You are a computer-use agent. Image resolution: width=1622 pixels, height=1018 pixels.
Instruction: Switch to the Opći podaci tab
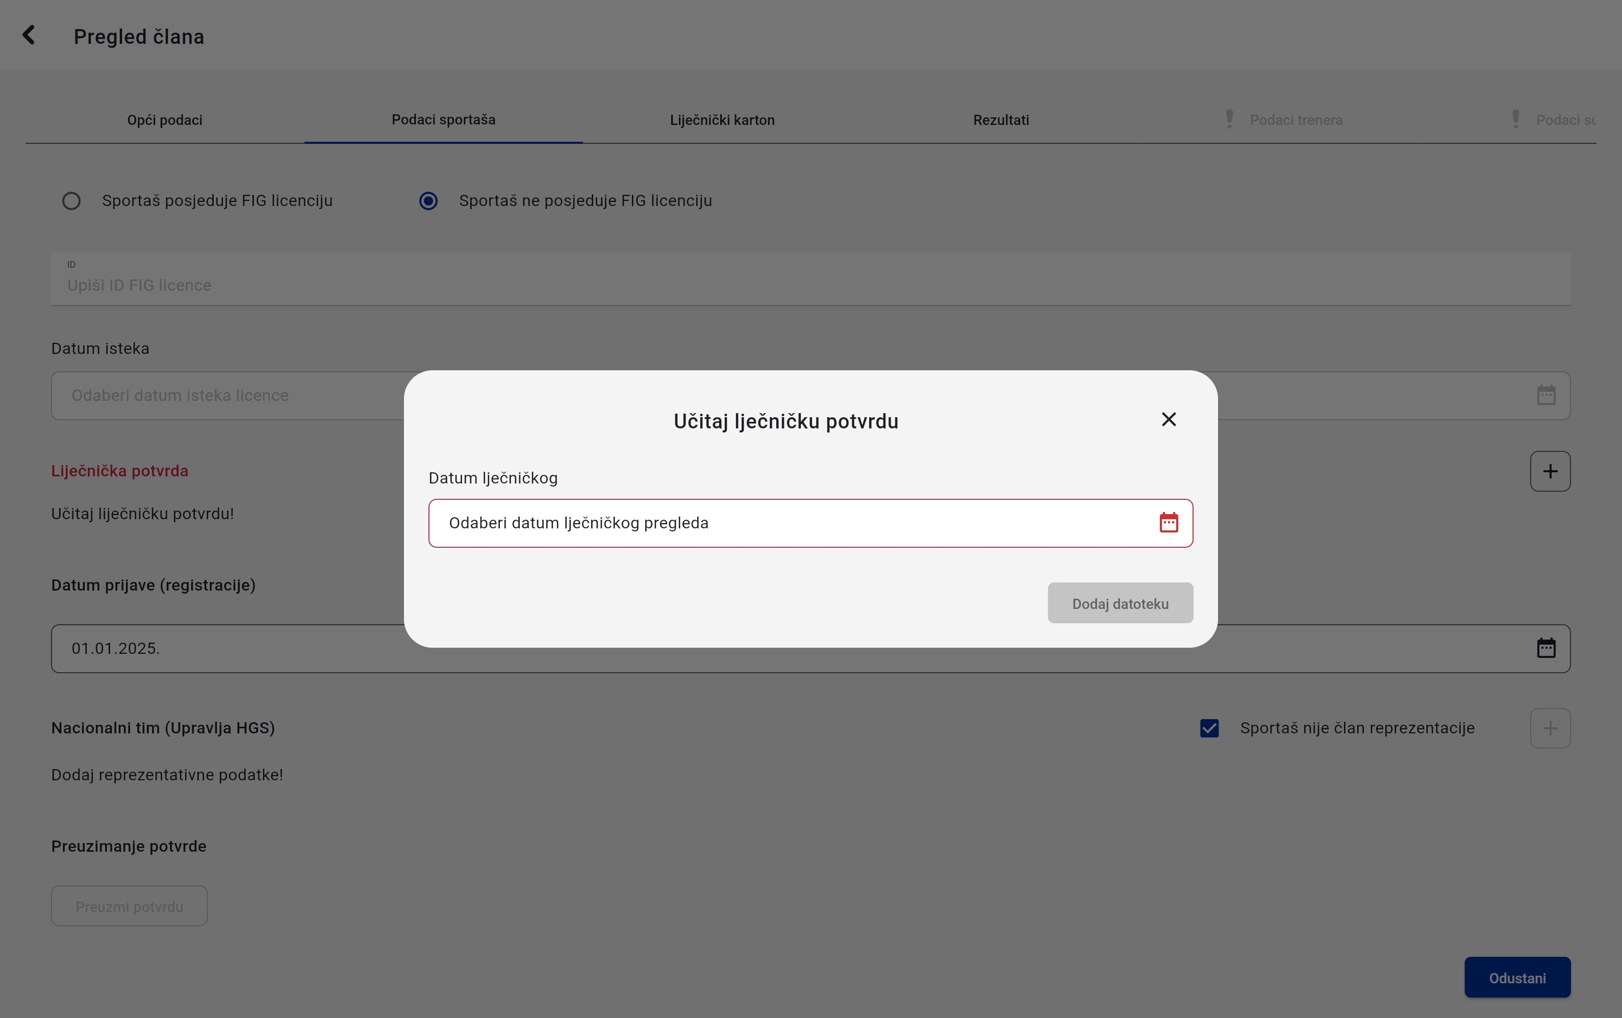(x=164, y=120)
